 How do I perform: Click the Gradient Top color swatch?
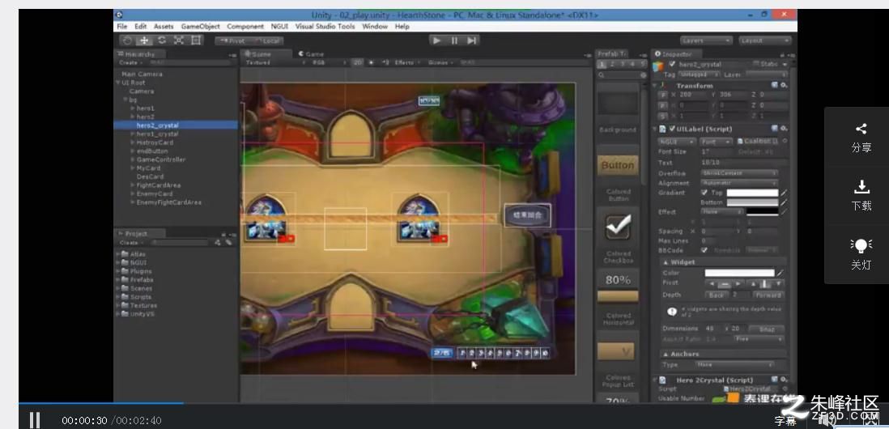[x=752, y=193]
